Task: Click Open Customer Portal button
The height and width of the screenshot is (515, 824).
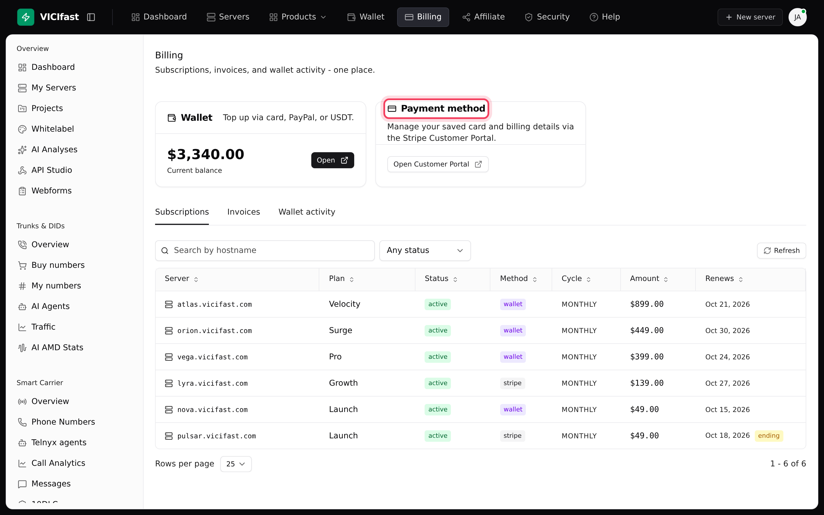Action: (437, 165)
